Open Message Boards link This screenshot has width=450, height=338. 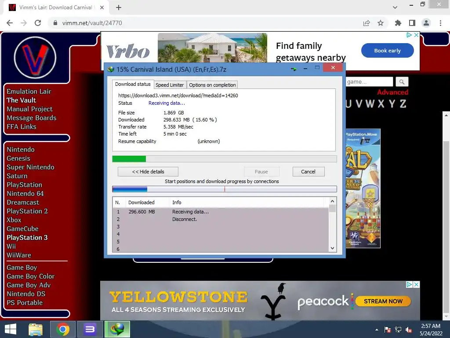(32, 118)
